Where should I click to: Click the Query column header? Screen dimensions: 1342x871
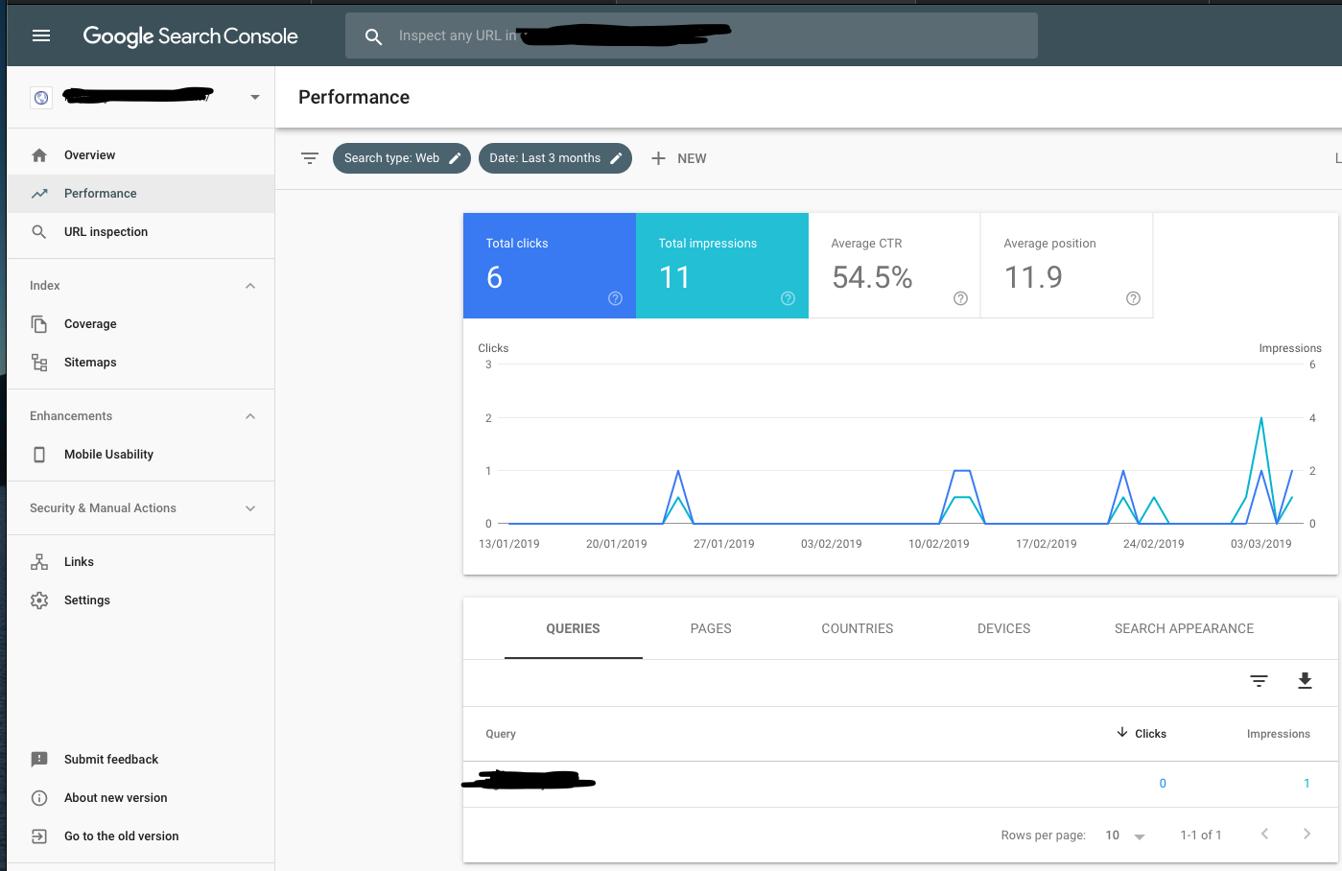pyautogui.click(x=501, y=734)
